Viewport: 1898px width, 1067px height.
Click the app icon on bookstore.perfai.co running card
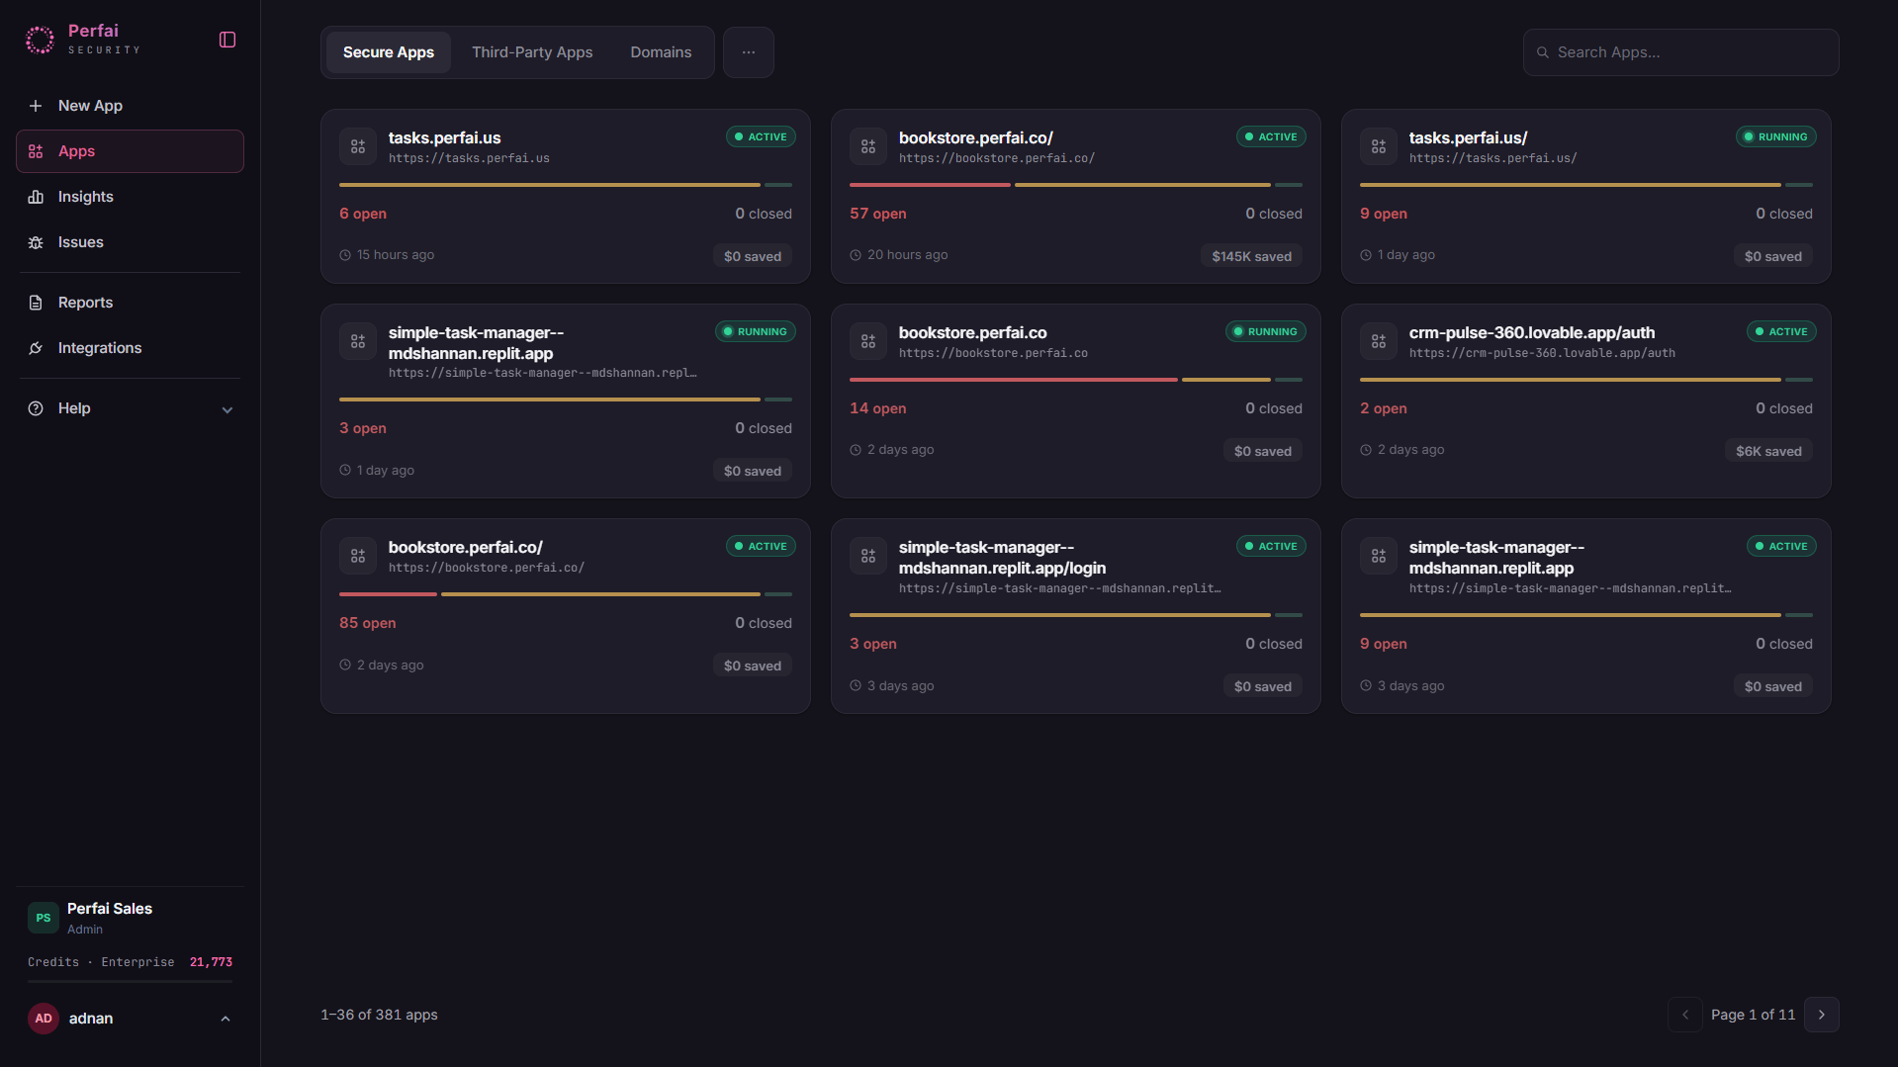tap(868, 341)
